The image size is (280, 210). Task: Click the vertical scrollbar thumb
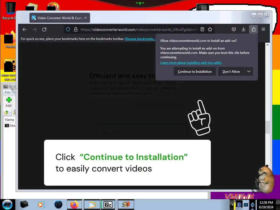tap(267, 127)
